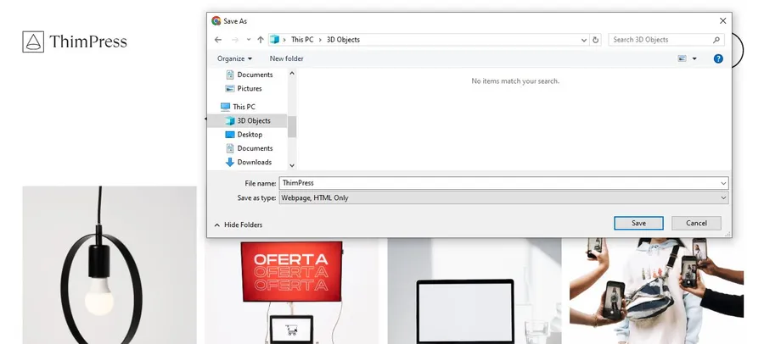Click the ThimPress logo on the webpage

(75, 42)
